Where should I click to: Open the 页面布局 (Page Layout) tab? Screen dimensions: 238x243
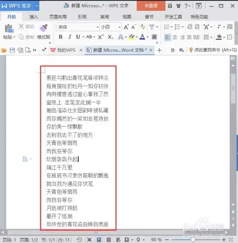pos(58,17)
